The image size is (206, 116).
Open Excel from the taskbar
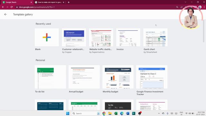tap(116, 113)
